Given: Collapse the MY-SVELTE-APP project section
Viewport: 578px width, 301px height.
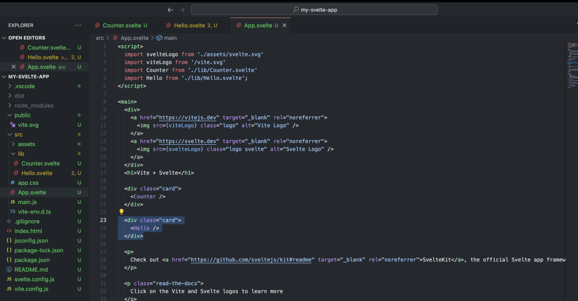Looking at the screenshot, I should [x=4, y=76].
